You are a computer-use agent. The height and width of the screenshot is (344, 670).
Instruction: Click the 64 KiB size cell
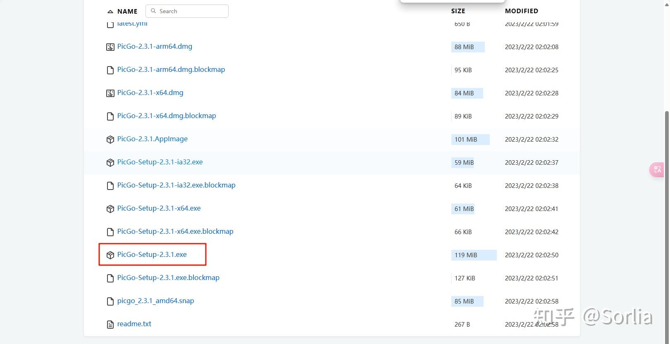pyautogui.click(x=463, y=186)
